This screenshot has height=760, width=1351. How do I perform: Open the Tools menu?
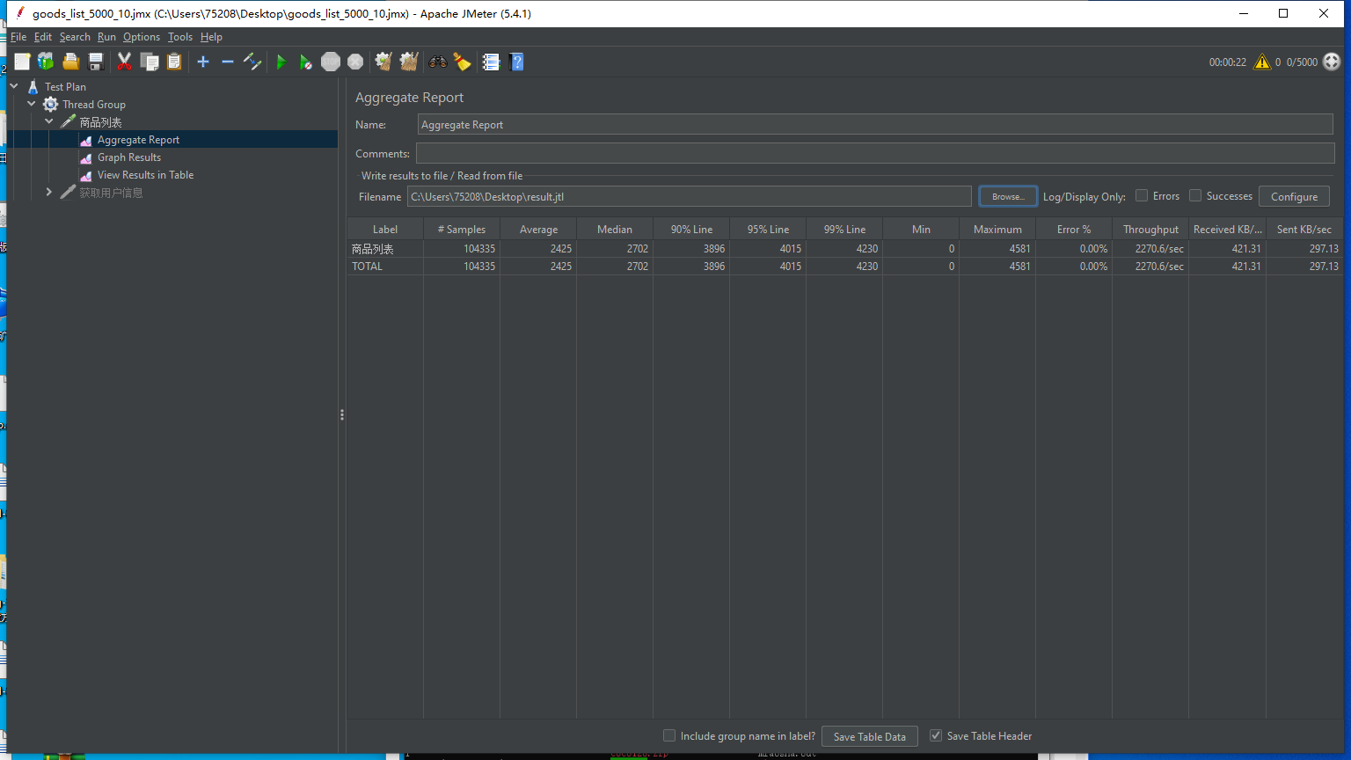click(x=180, y=37)
